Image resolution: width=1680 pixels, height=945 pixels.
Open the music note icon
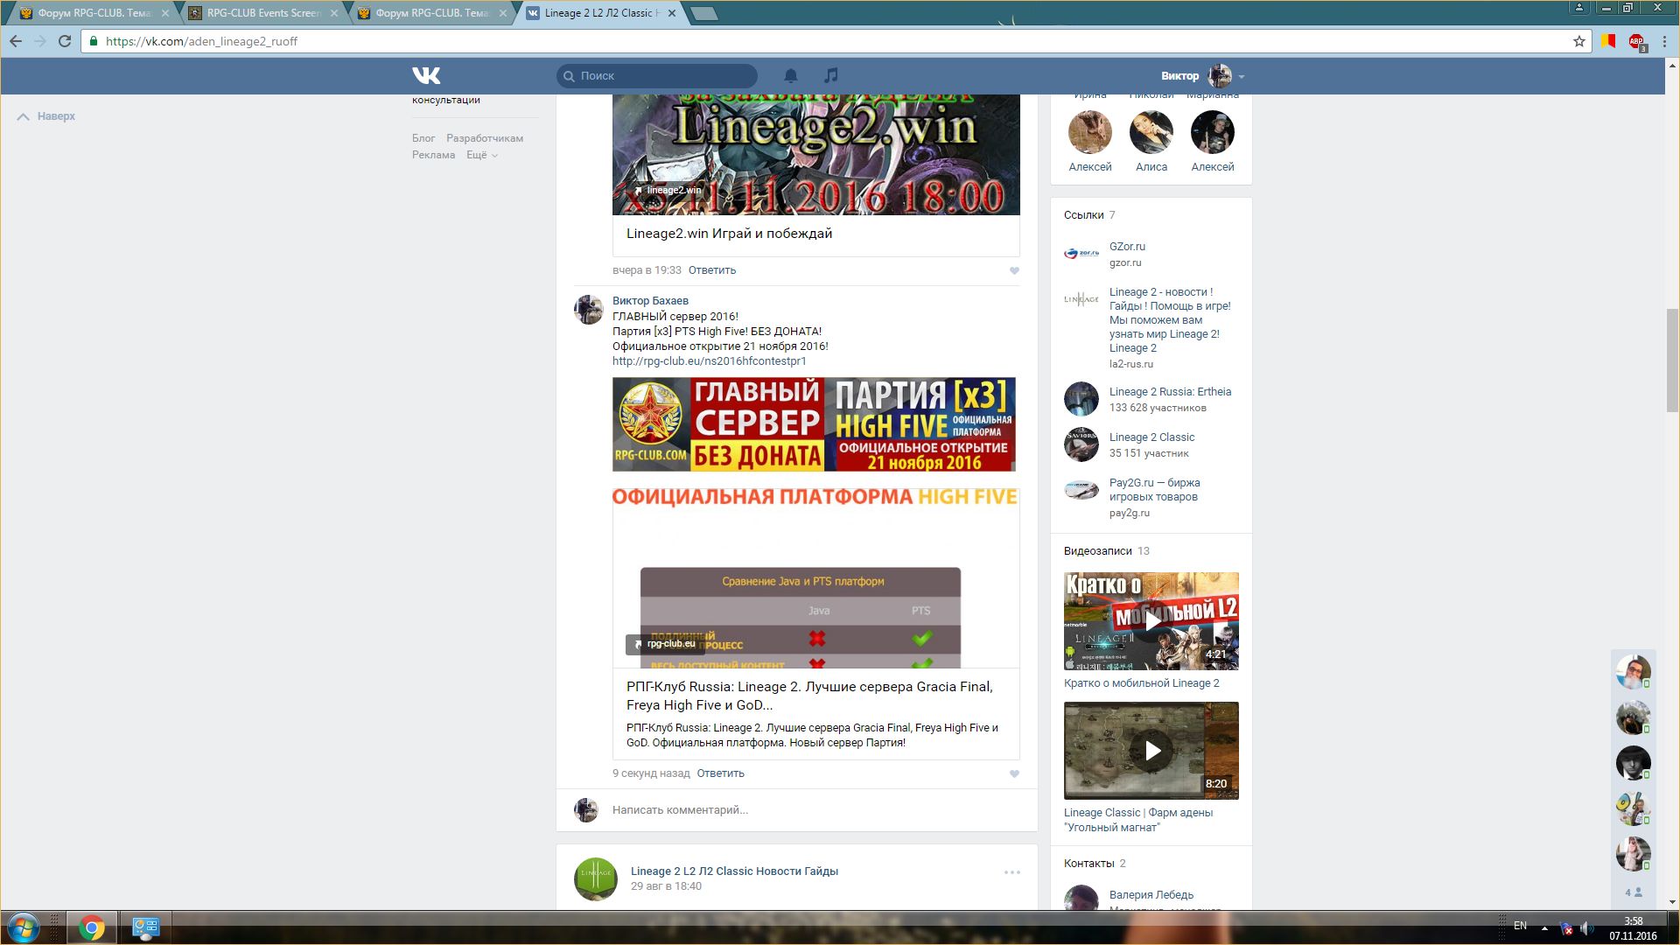tap(831, 76)
